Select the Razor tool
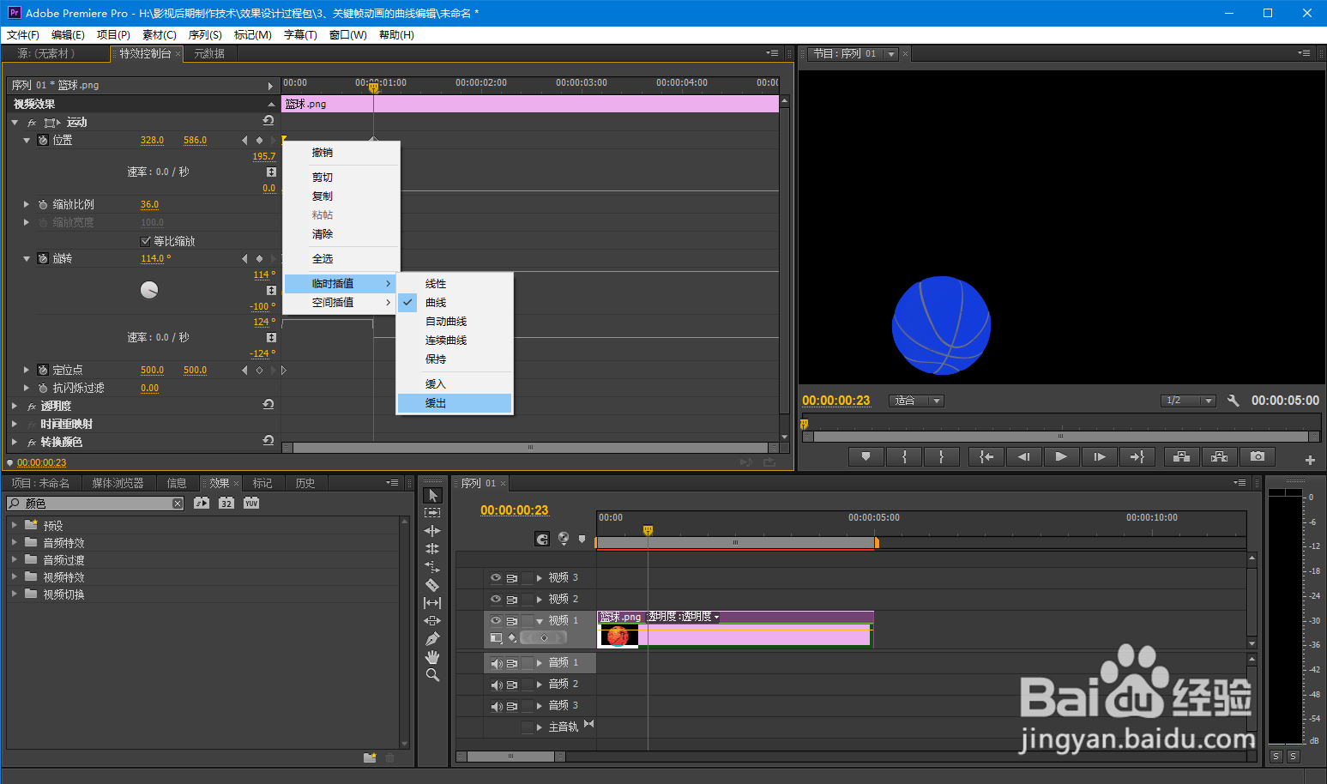 [432, 585]
